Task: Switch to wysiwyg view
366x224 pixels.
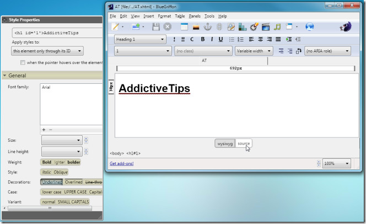Action: 225,143
